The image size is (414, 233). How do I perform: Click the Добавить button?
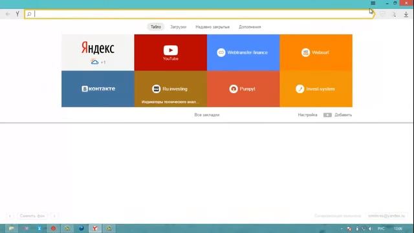click(x=338, y=115)
